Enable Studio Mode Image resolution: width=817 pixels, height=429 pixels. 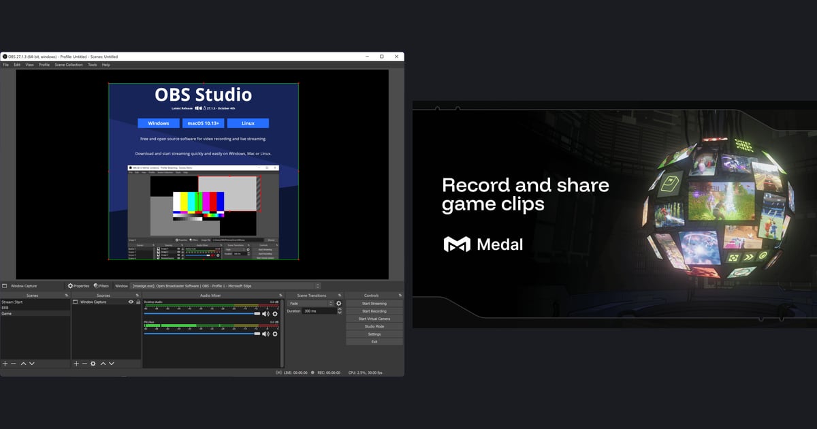[x=374, y=326]
